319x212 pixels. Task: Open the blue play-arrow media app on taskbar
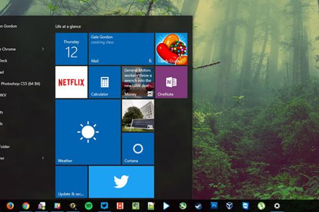point(166,206)
